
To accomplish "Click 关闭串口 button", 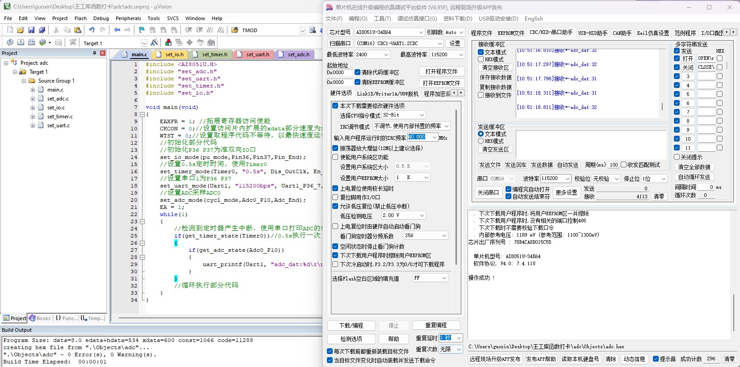I will click(488, 192).
